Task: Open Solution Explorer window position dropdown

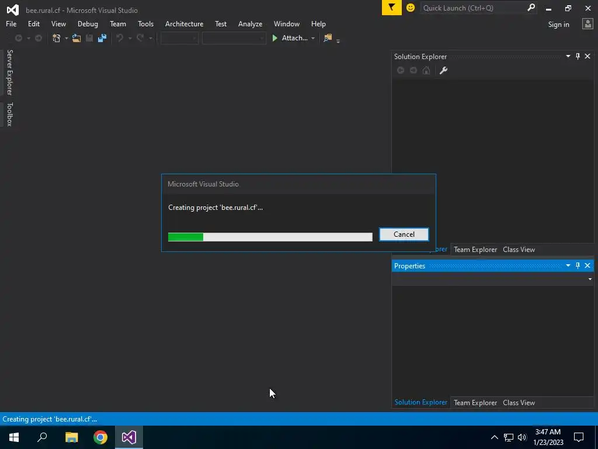Action: (x=568, y=57)
